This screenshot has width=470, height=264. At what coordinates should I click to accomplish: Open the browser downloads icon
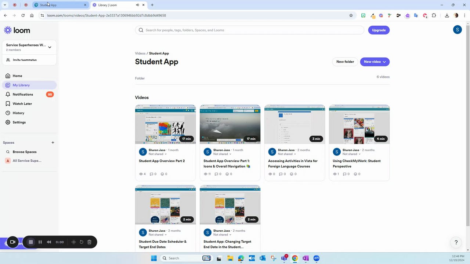[447, 15]
